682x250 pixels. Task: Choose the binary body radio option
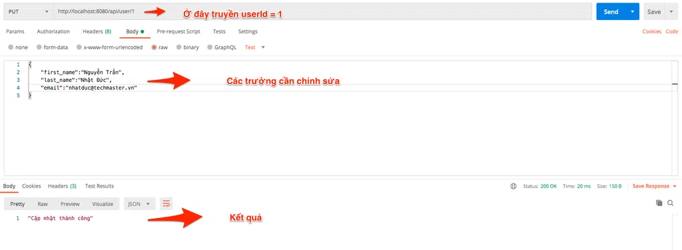coord(178,47)
